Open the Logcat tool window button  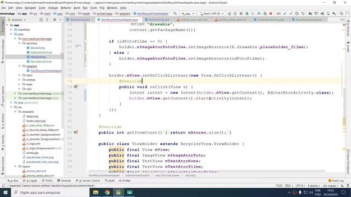pos(30,181)
